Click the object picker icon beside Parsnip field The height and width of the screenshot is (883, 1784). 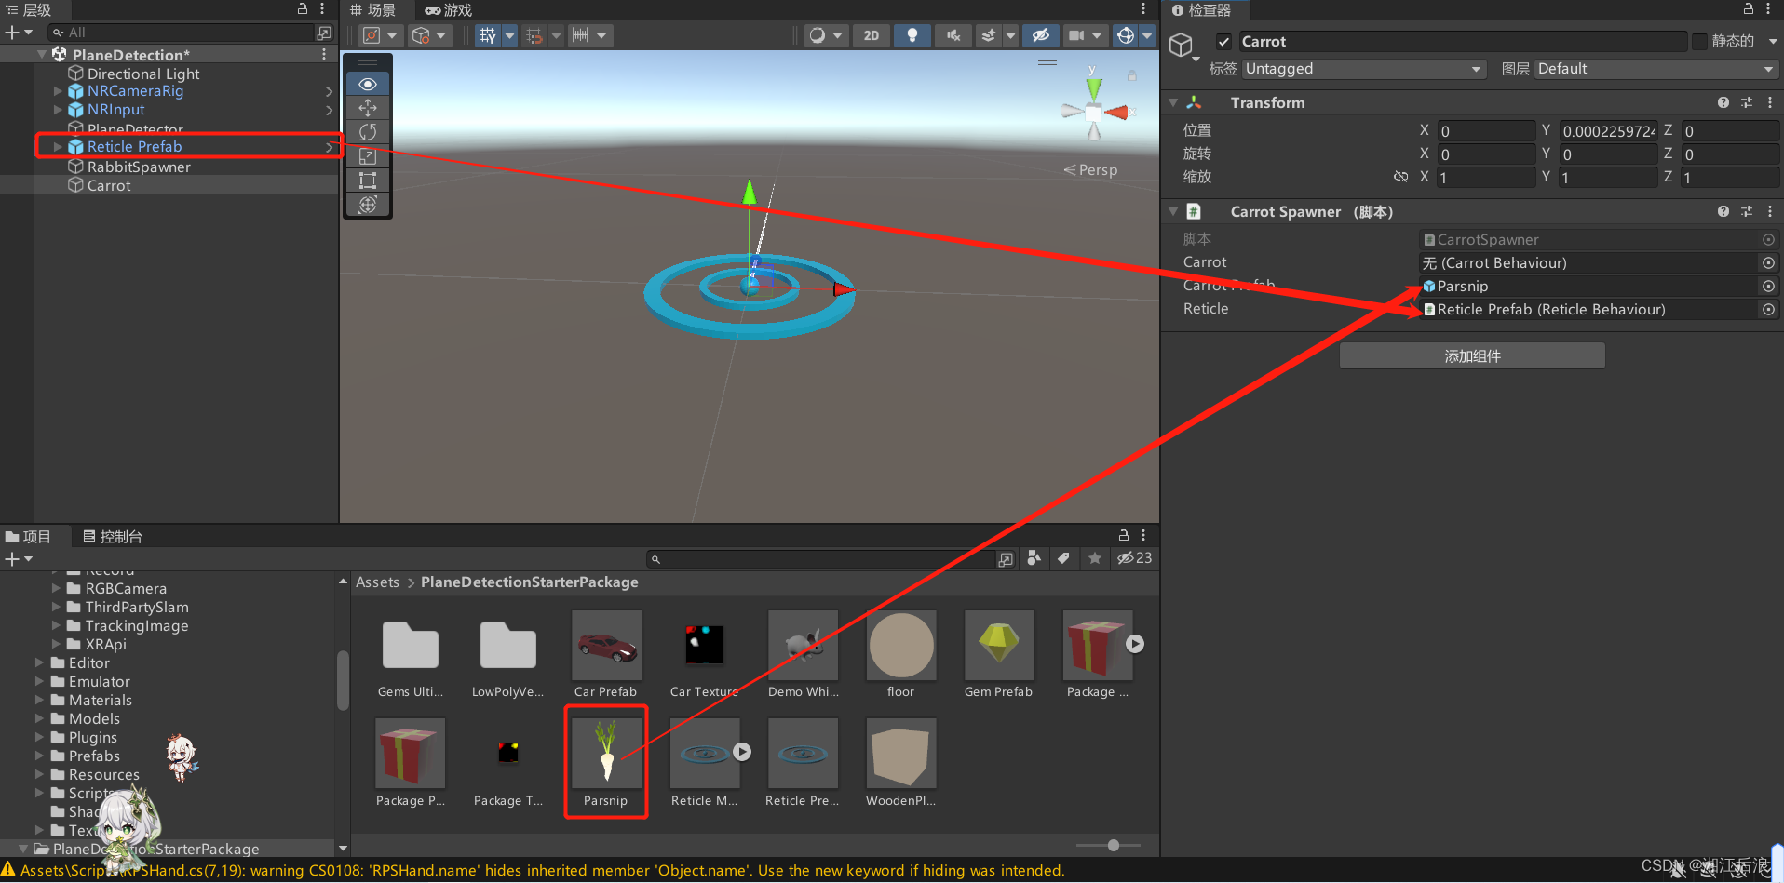(x=1768, y=287)
